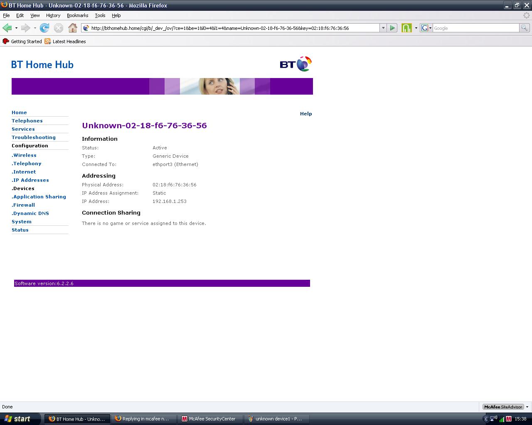Viewport: 532px width, 425px height.
Task: Open the Bookmarks menu
Action: (77, 15)
